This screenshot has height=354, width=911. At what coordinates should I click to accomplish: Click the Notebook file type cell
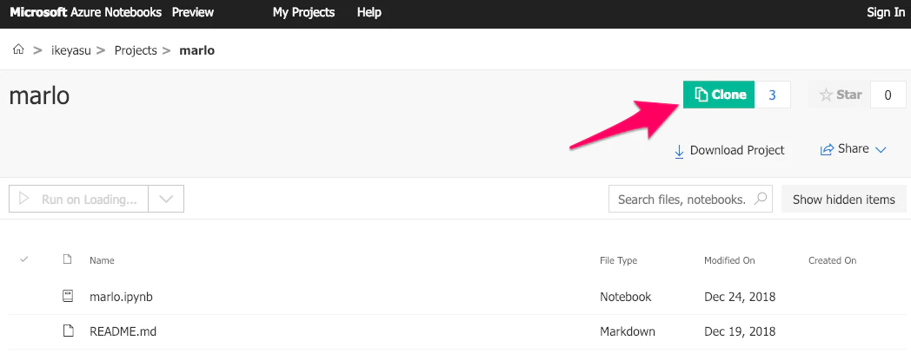click(x=625, y=297)
